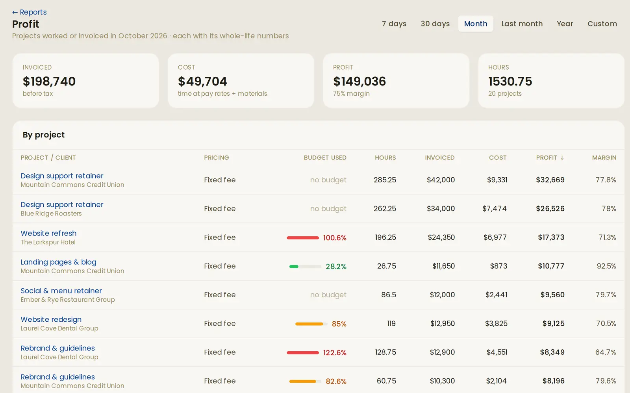Viewport: 630px width, 393px height.
Task: Click the green 28.2% budget bar
Action: pos(305,267)
